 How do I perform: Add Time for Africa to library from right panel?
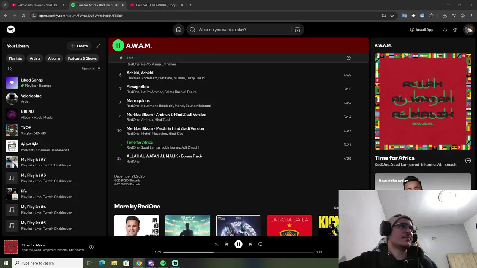pyautogui.click(x=468, y=161)
